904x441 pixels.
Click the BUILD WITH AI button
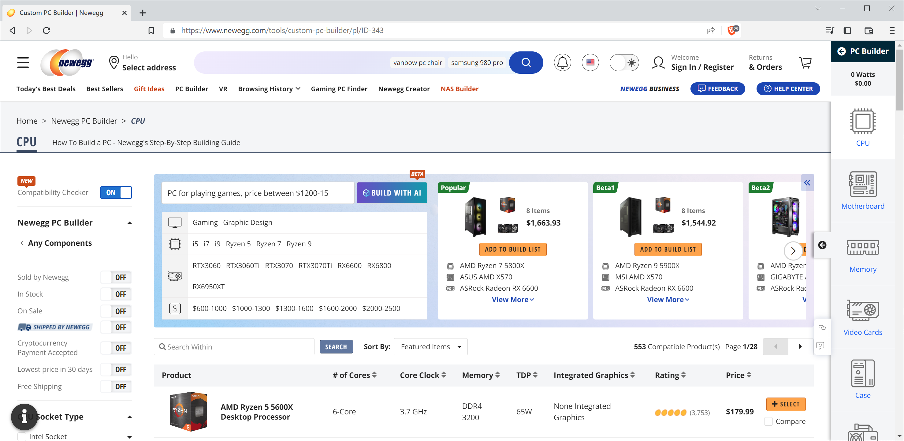point(392,193)
